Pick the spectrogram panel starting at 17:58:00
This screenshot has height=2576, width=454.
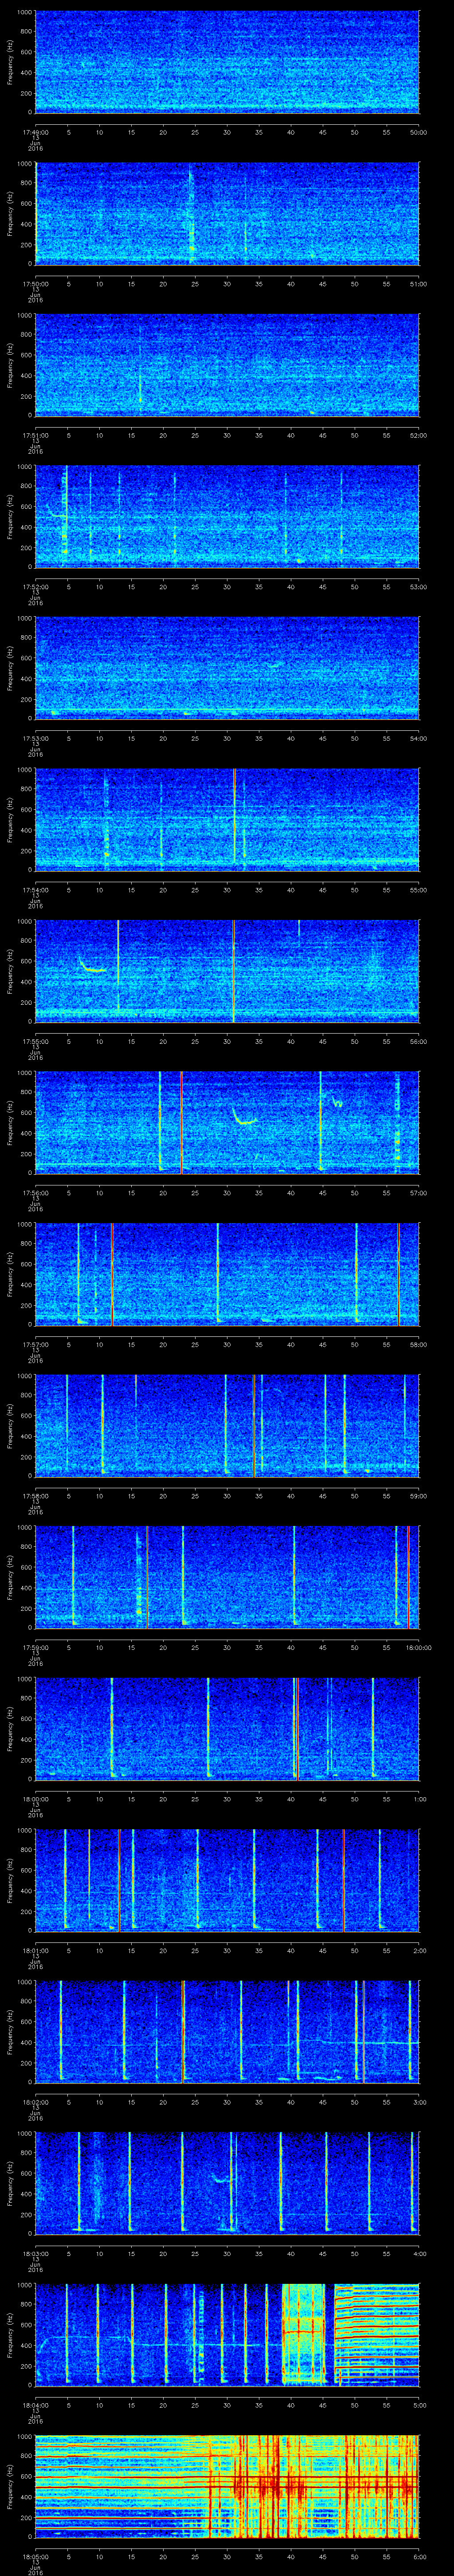pyautogui.click(x=227, y=1426)
